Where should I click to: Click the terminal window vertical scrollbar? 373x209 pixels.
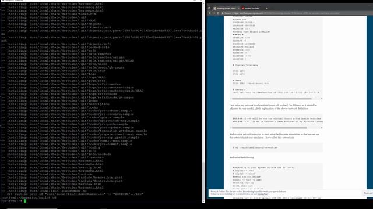click(x=203, y=182)
